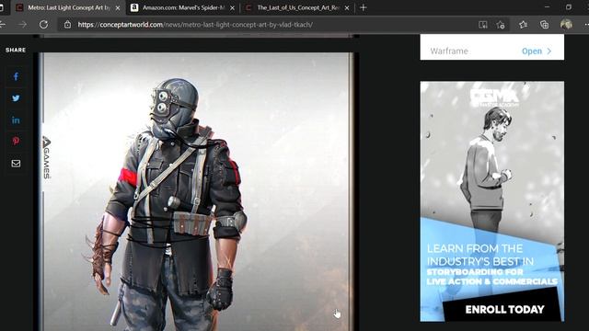Share the article on LinkedIn
This screenshot has width=589, height=331.
(x=16, y=120)
